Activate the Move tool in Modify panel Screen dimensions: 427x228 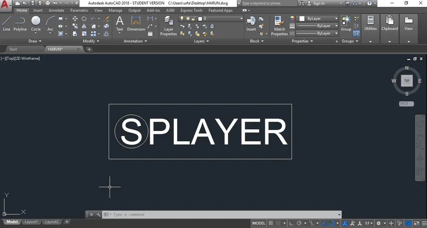click(75, 19)
